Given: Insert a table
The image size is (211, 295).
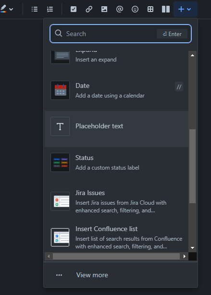Looking at the screenshot, I should tap(150, 9).
